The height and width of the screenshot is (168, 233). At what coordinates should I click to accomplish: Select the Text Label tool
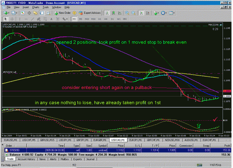point(58,19)
